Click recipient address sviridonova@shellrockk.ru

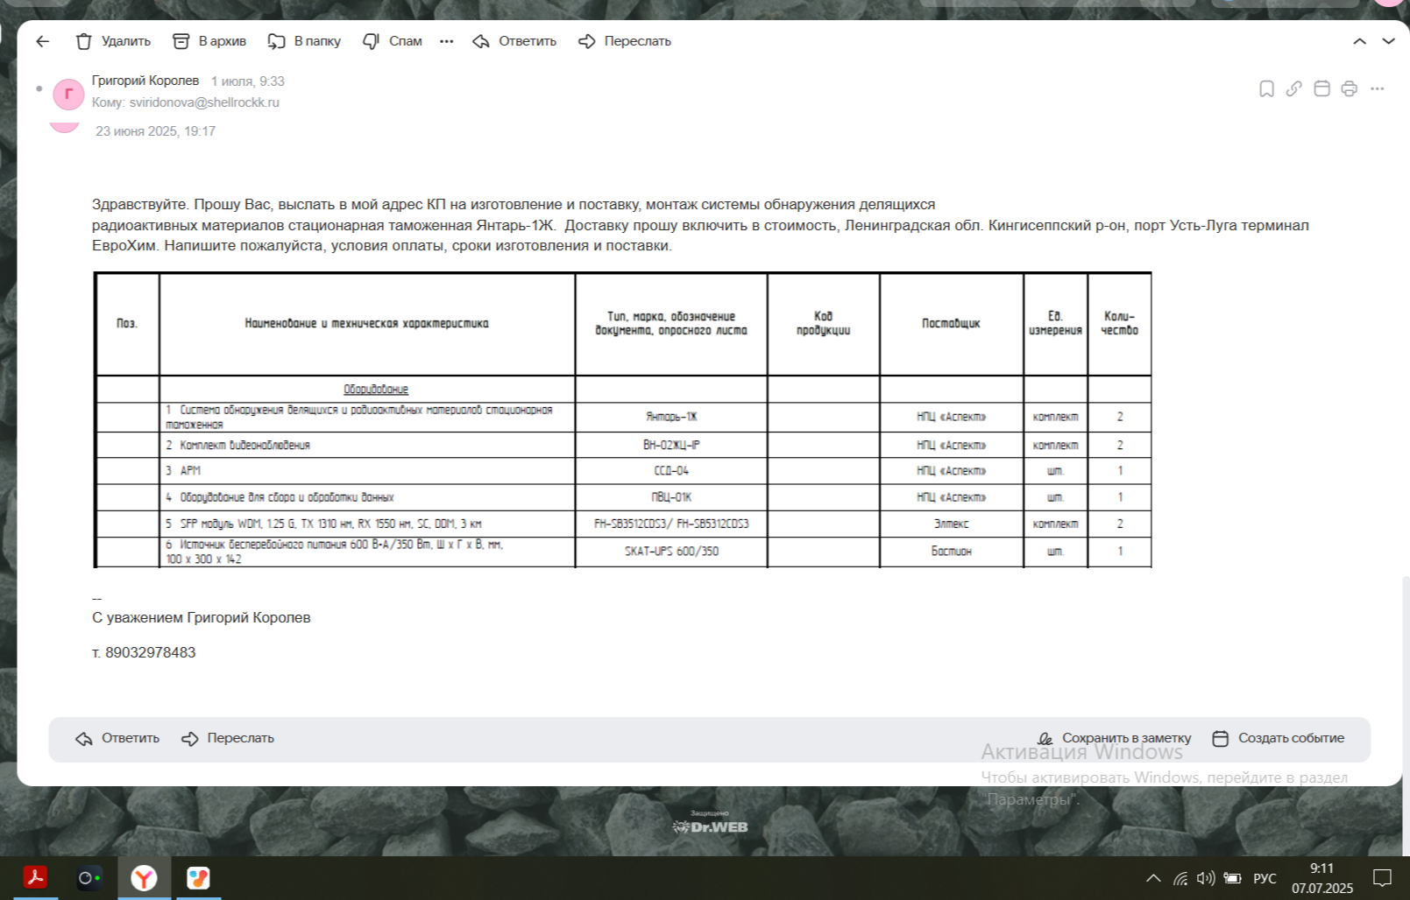click(204, 102)
